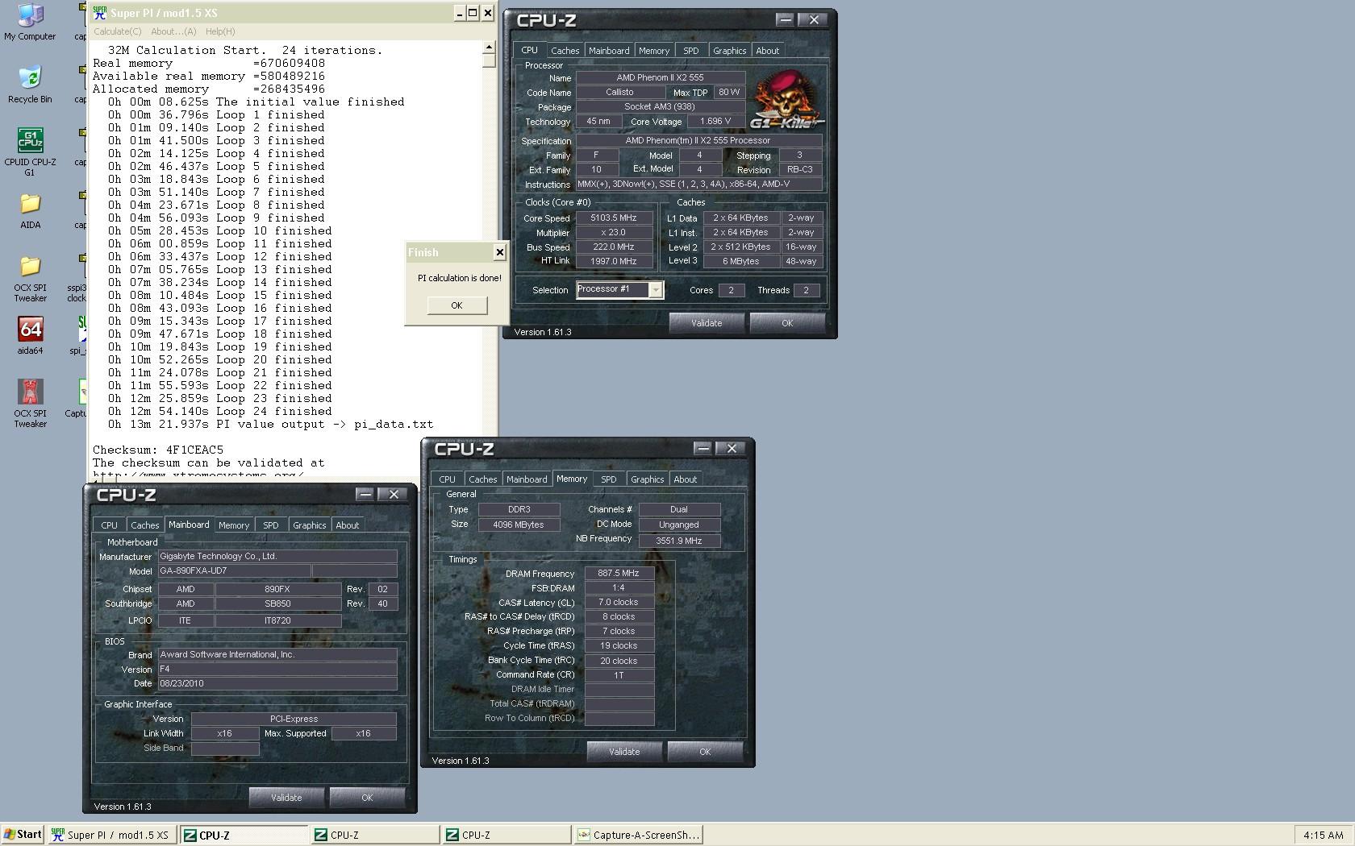The width and height of the screenshot is (1355, 846).
Task: Open Caches tab in Memory CPU-Z window
Action: coord(482,479)
